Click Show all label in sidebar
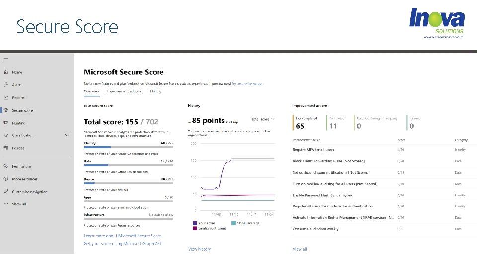The image size is (477, 268). (x=19, y=204)
